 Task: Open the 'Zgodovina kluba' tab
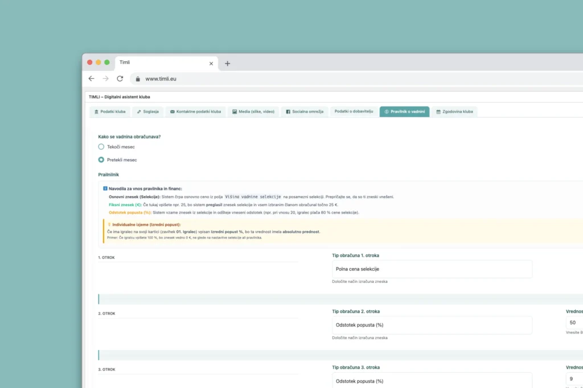point(454,112)
